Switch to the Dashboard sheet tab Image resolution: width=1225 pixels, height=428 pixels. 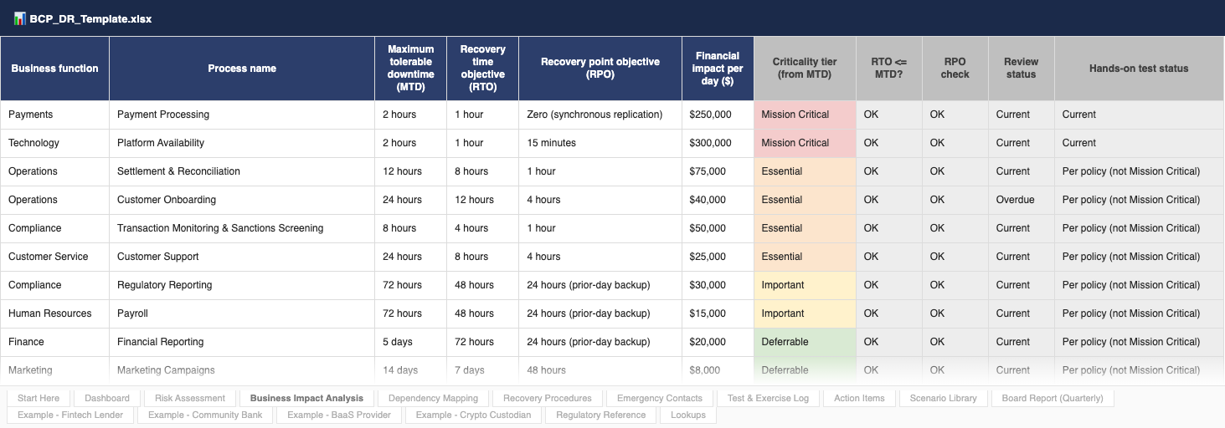coord(107,398)
